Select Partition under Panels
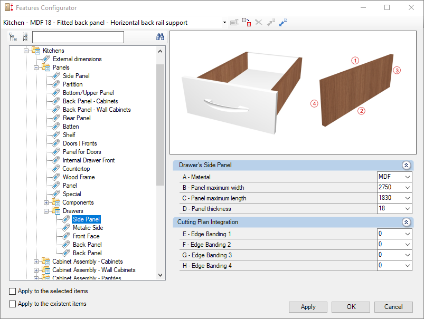 point(72,84)
